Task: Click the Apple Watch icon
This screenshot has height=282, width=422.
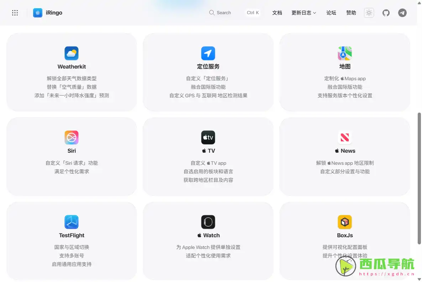Action: coord(208,222)
